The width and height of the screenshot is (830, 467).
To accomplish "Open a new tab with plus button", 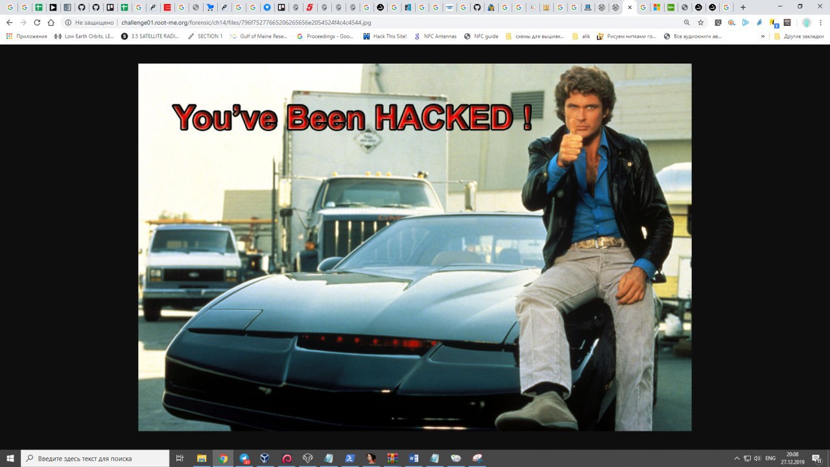I will point(743,7).
